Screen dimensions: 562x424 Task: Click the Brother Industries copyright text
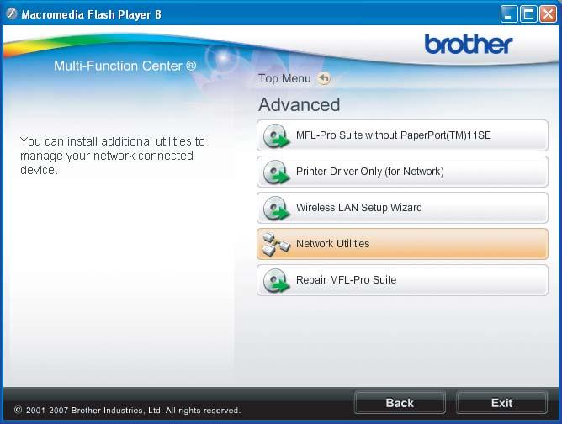click(x=127, y=410)
